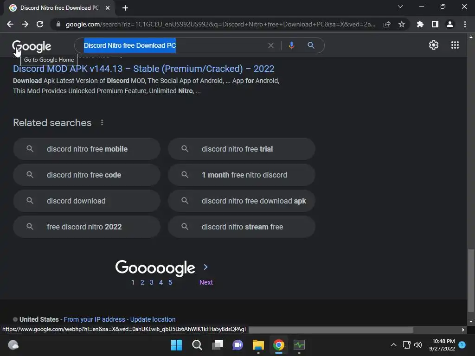Clear the search box with the X
This screenshot has width=475, height=356.
271,45
